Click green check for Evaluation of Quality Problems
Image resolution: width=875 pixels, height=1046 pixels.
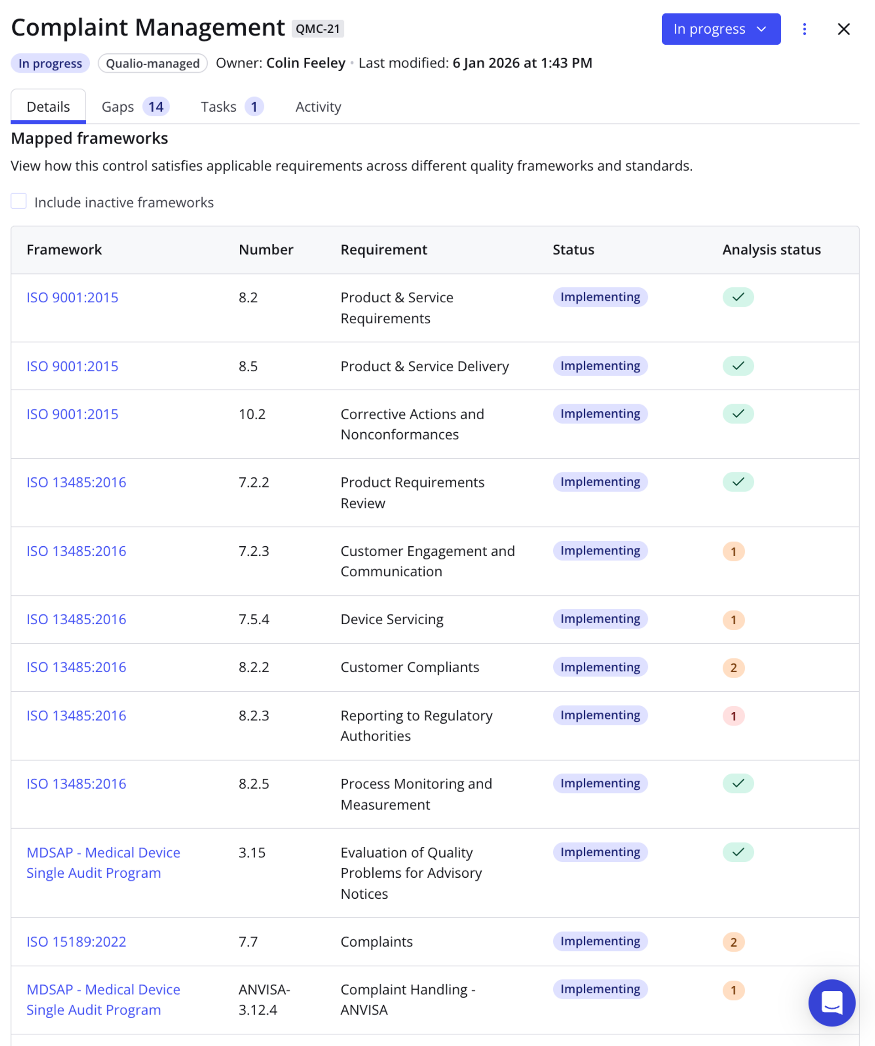pyautogui.click(x=738, y=852)
